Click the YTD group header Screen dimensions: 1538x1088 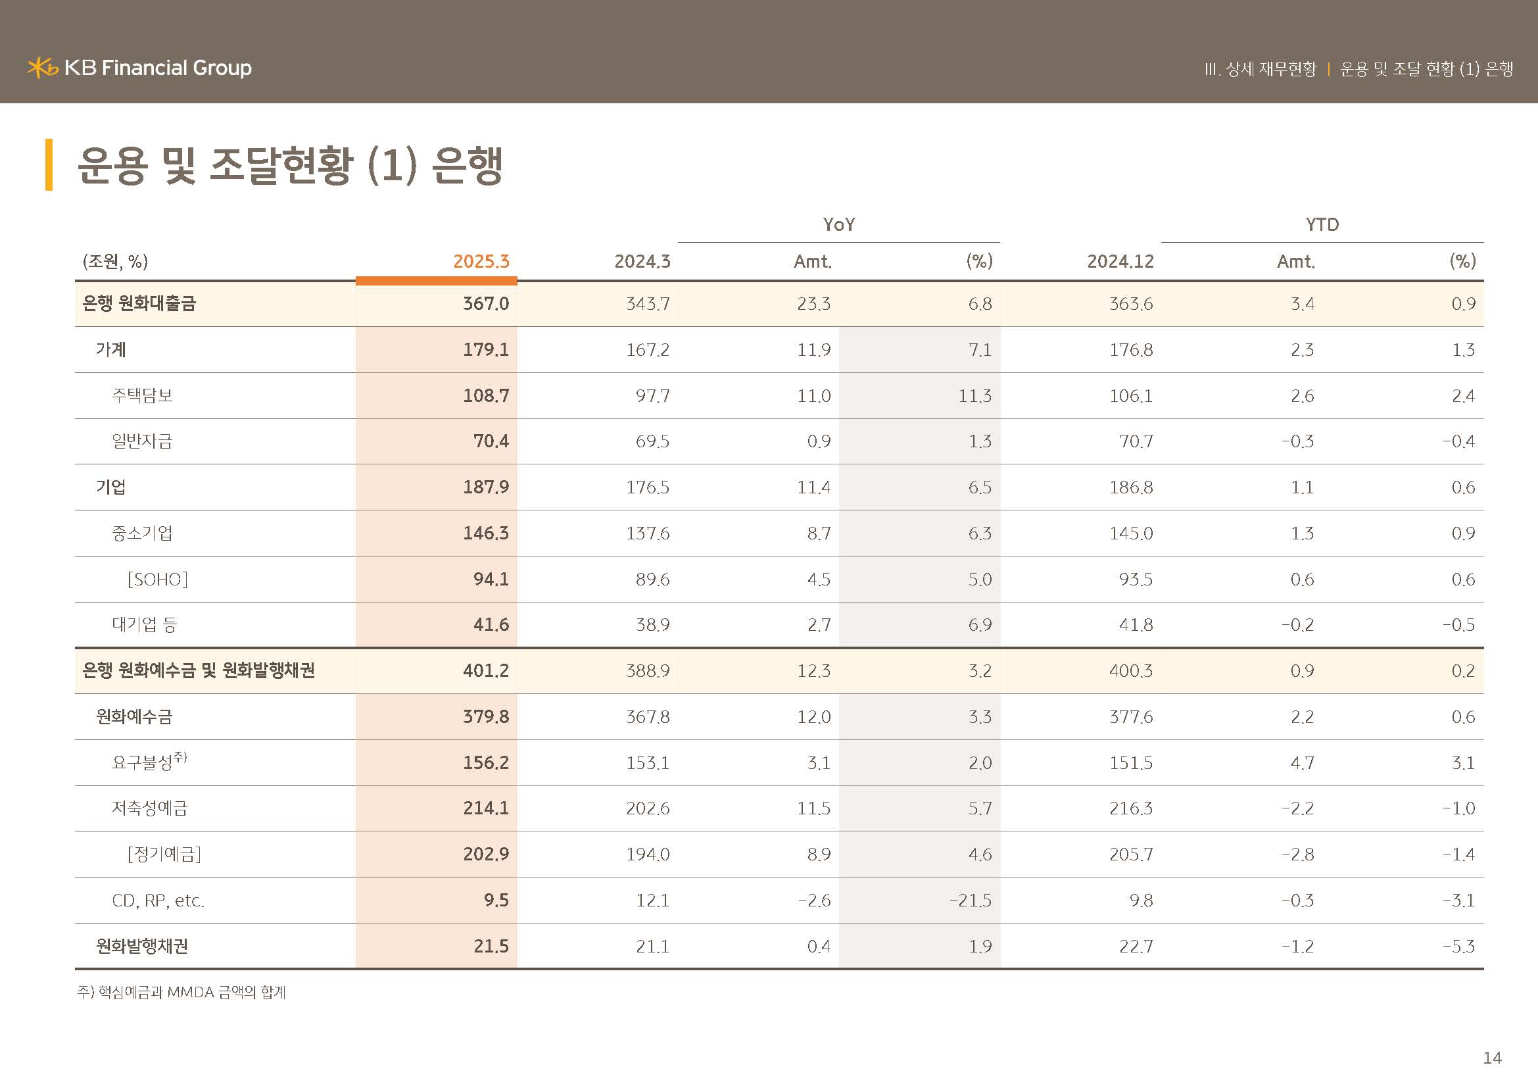[1322, 224]
